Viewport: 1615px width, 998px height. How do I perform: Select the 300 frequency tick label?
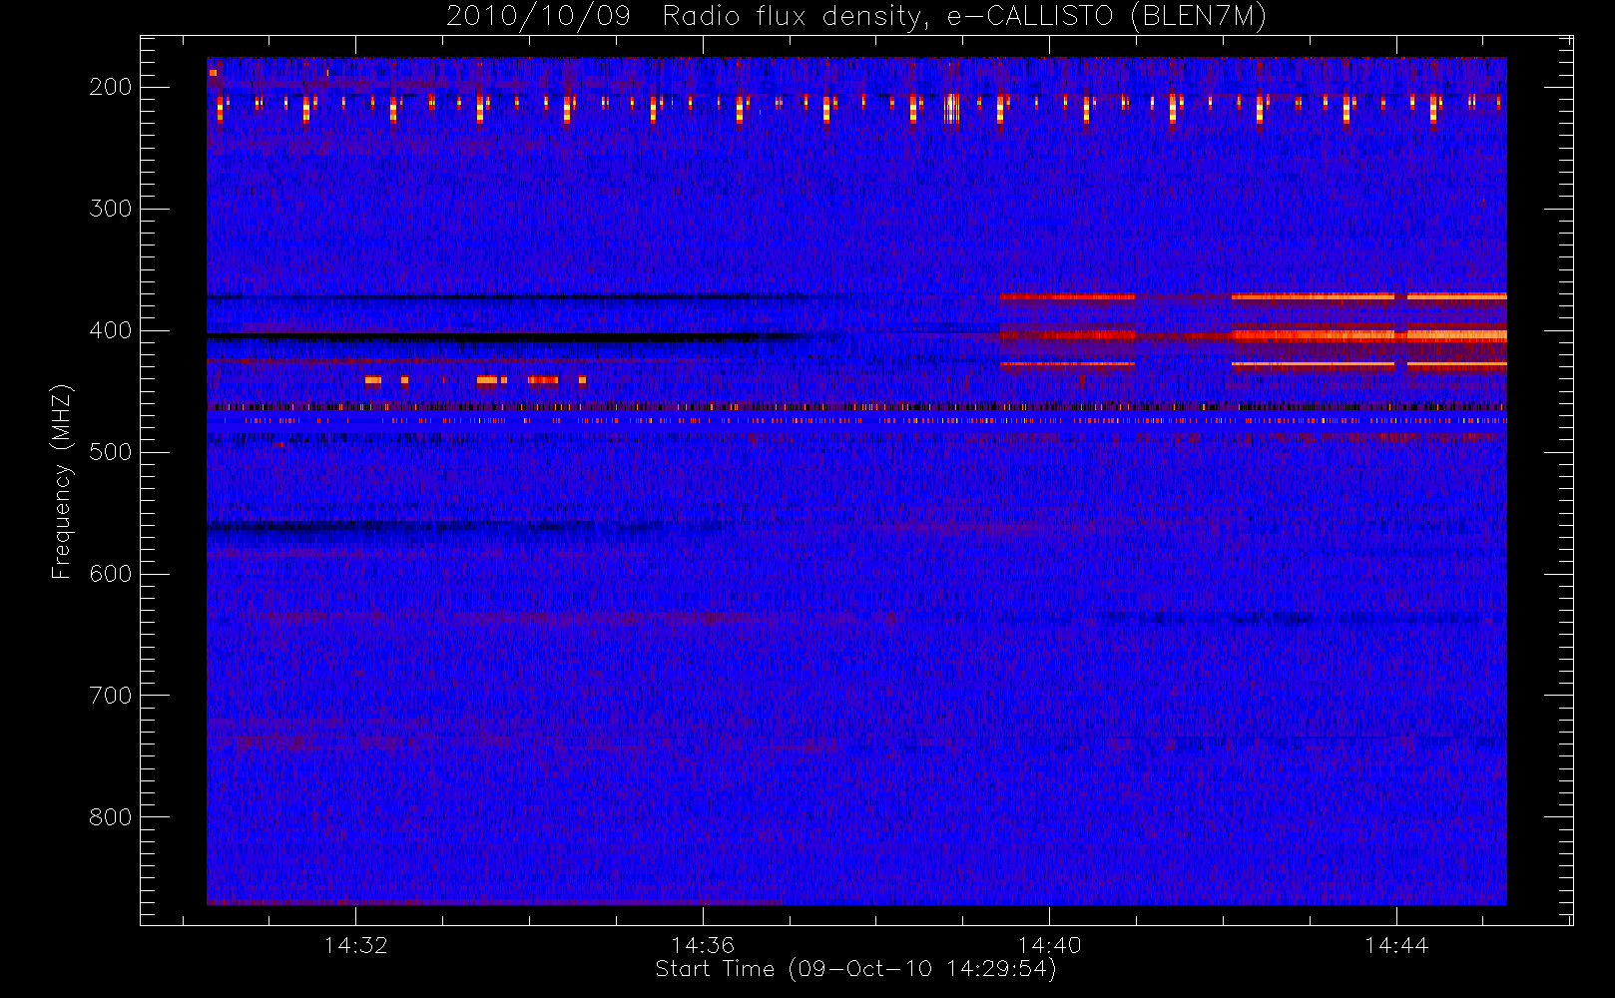111,209
